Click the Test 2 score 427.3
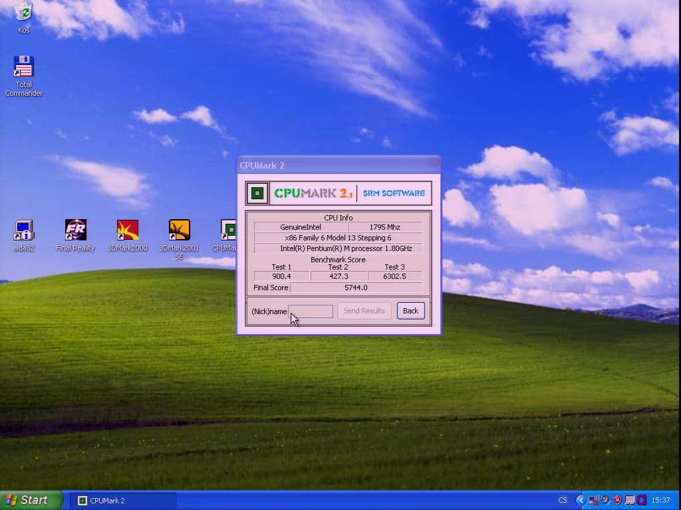This screenshot has height=510, width=681. (x=339, y=276)
